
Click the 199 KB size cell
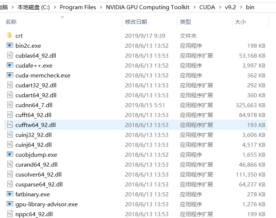tap(256, 214)
